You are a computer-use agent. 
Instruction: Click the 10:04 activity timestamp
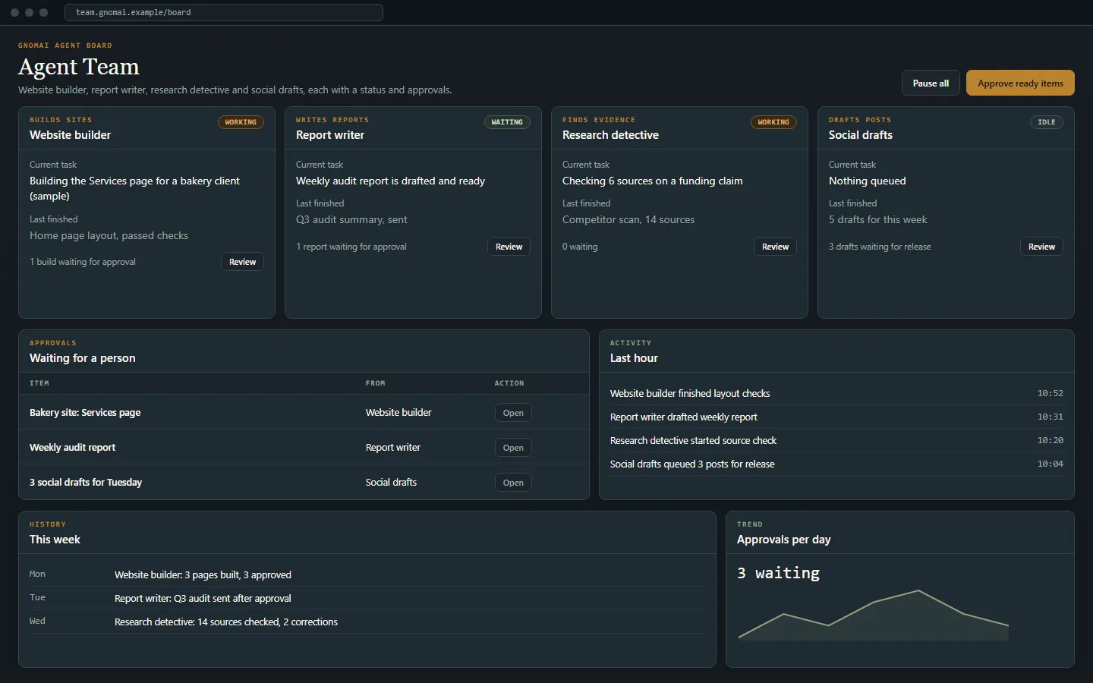point(1050,464)
